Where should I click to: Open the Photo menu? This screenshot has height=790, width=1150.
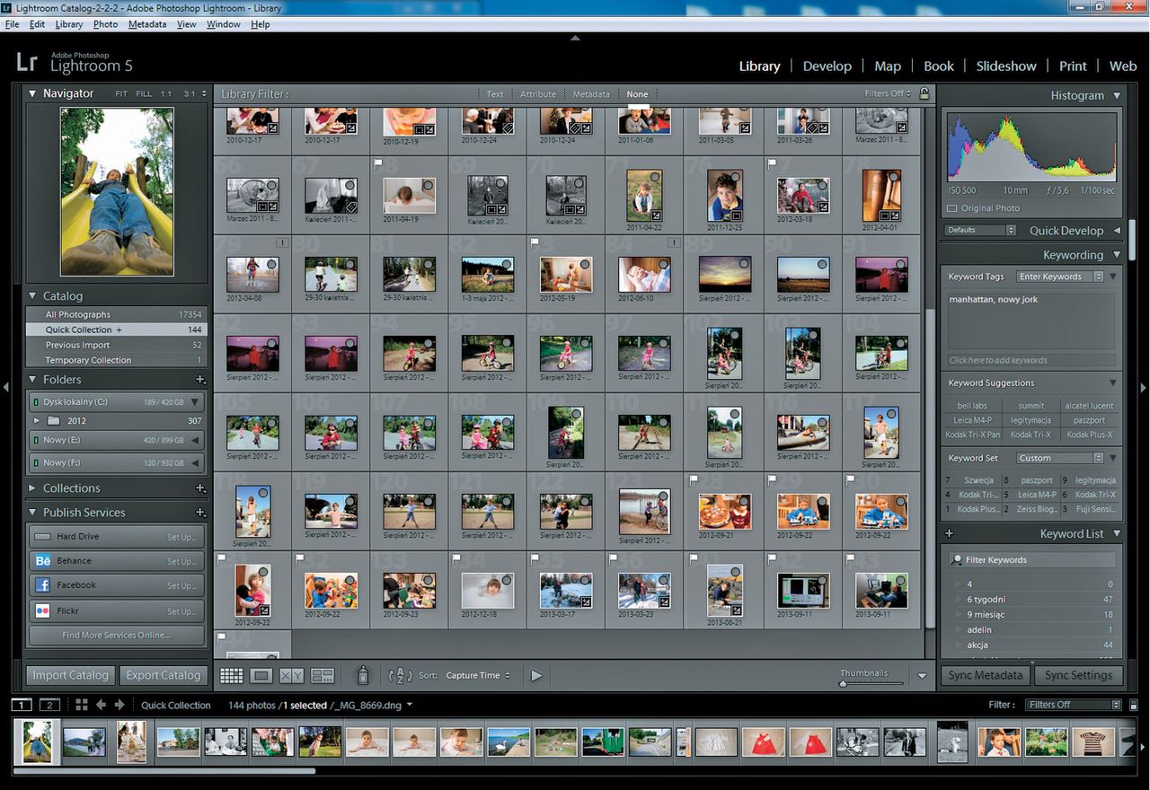(x=105, y=24)
